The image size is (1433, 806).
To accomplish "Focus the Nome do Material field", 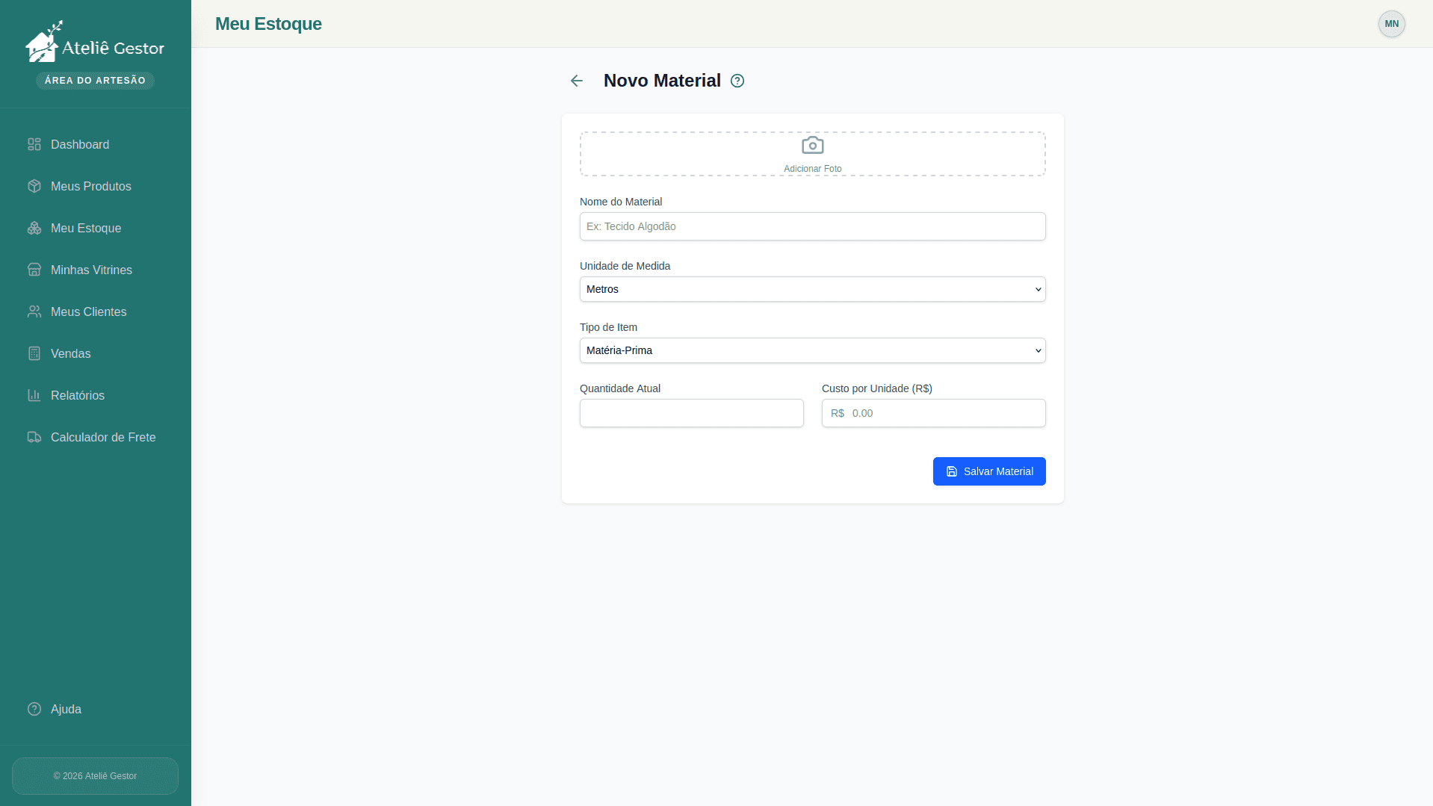I will (x=812, y=226).
